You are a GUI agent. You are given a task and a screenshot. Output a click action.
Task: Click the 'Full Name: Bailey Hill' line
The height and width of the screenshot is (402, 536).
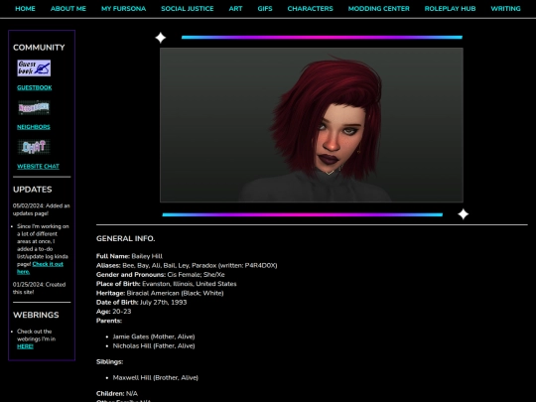(129, 256)
